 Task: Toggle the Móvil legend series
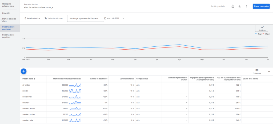point(266,34)
